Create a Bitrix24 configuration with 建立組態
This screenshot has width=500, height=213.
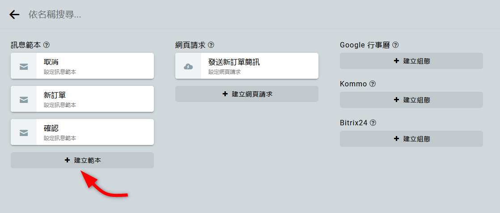click(x=411, y=139)
